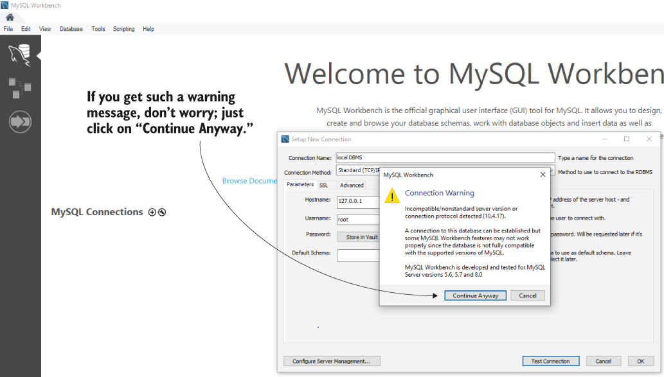Open the Advanced tab
The image size is (664, 377).
352,184
